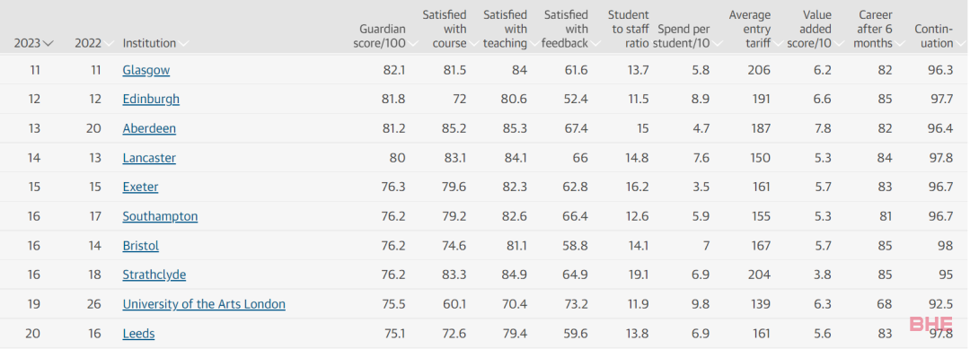Sort by Satisfied with teaching chevron

(x=534, y=44)
